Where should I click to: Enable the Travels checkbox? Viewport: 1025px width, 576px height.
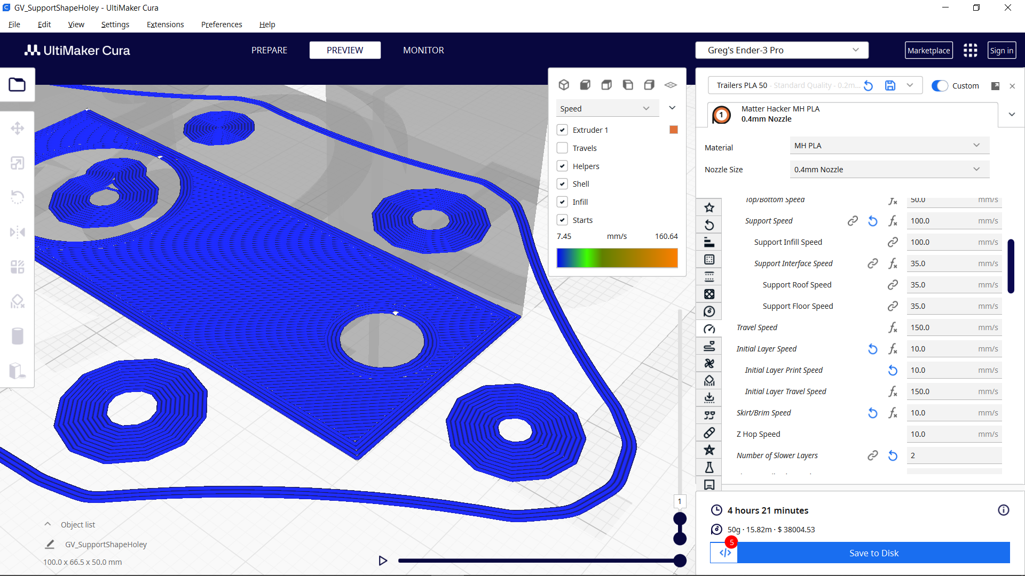click(562, 148)
